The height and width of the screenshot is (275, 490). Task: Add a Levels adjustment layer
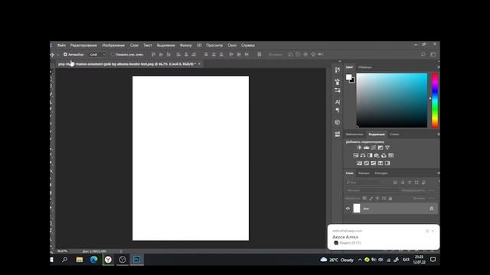366,147
